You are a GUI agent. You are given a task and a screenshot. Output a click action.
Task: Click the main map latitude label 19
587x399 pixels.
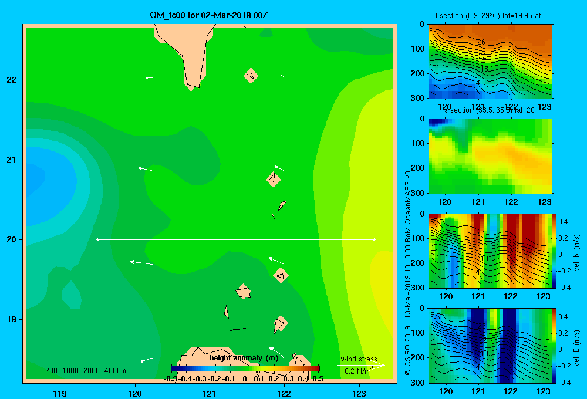point(11,319)
